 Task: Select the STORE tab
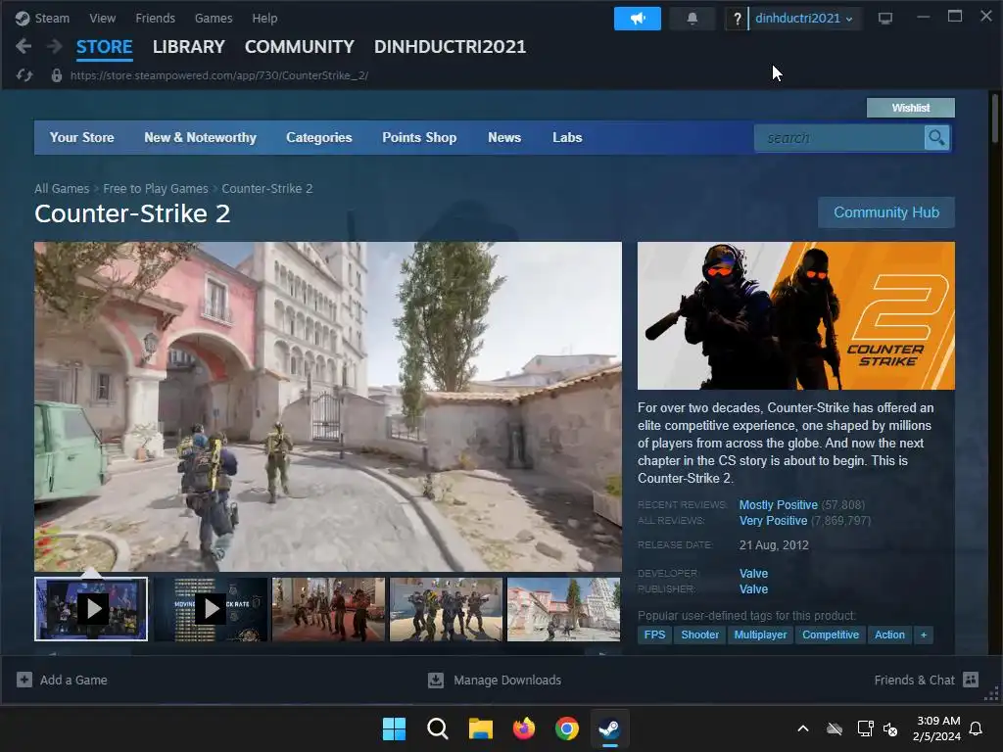(x=104, y=47)
